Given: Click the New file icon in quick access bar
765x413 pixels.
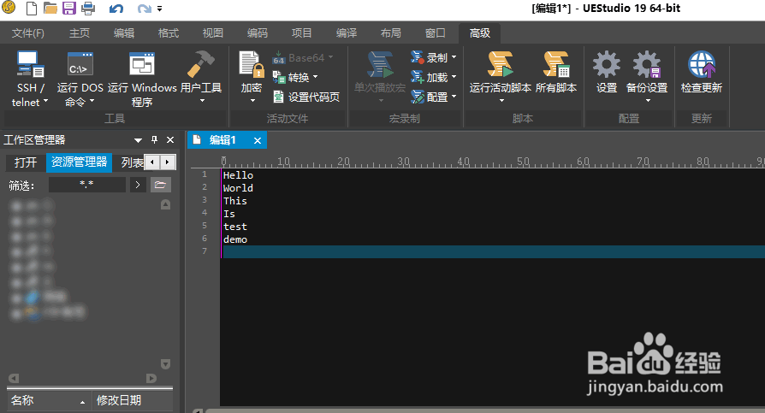Looking at the screenshot, I should (31, 8).
